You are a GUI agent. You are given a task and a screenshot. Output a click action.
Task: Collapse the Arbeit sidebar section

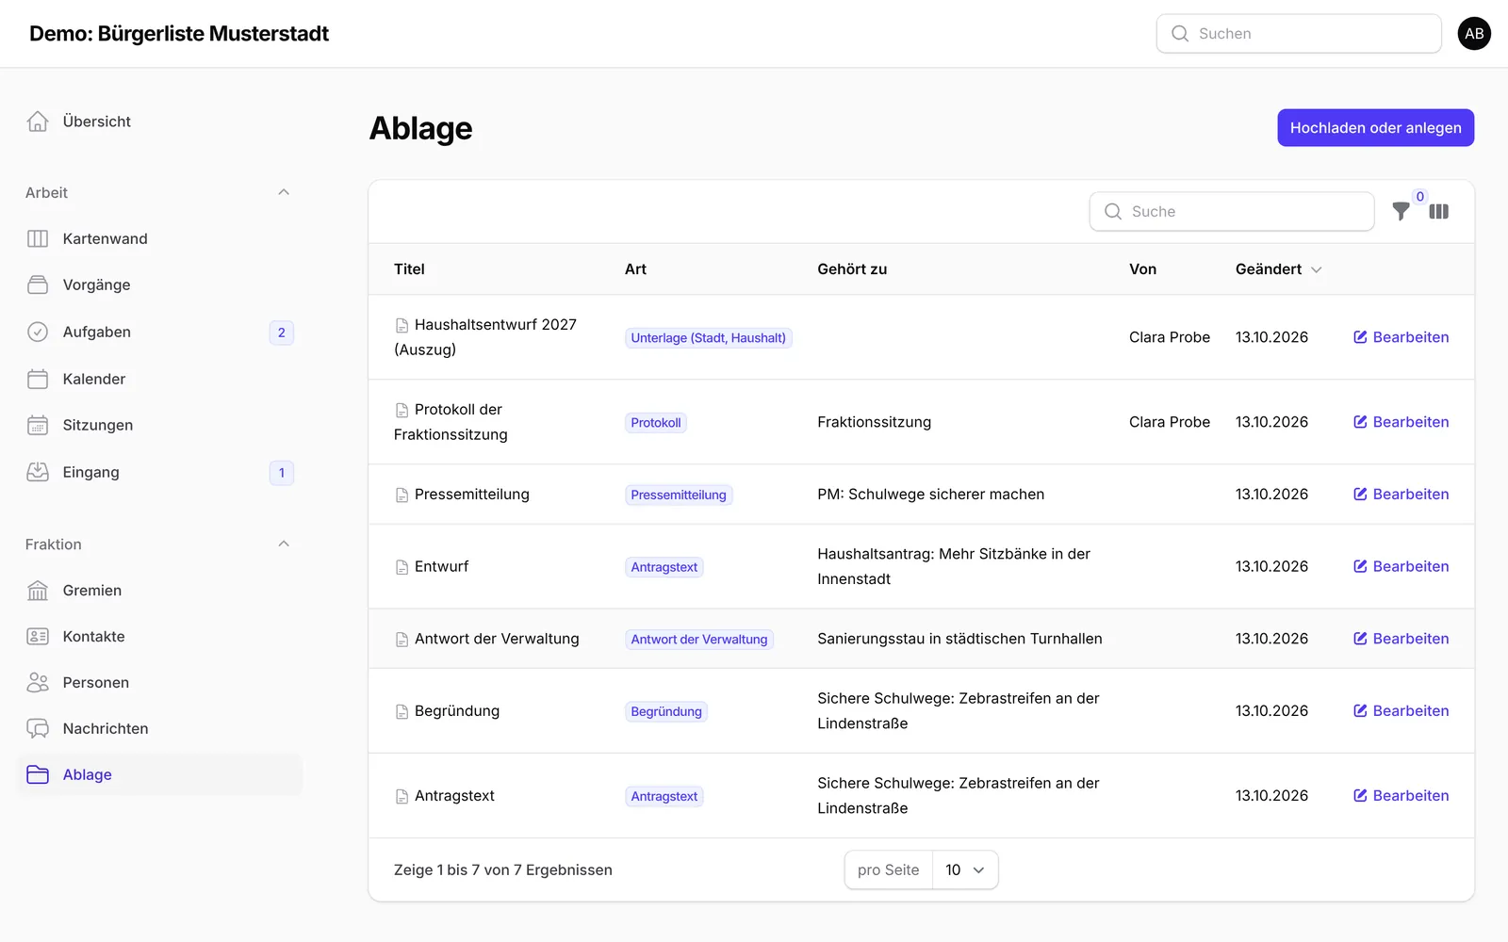coord(284,193)
